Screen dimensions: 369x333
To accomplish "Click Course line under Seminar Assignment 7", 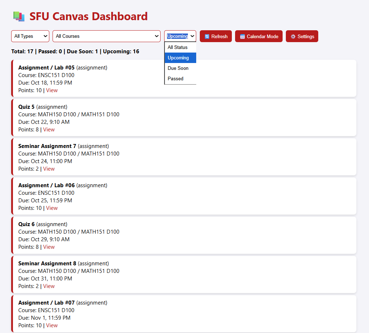I will pyautogui.click(x=69, y=154).
